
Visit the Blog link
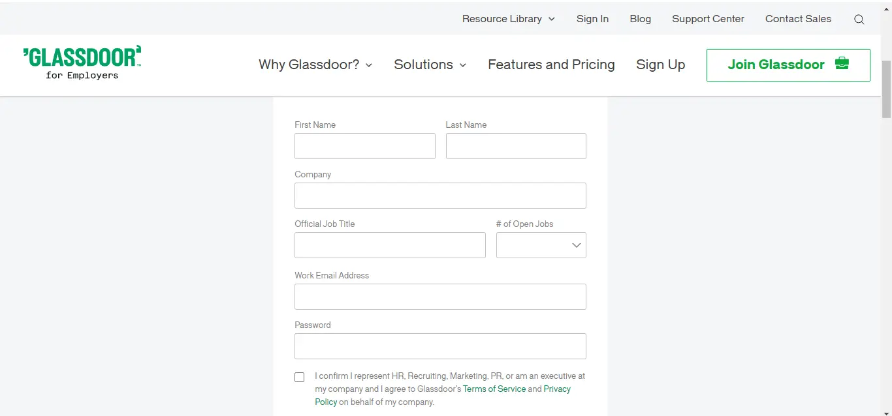pyautogui.click(x=640, y=19)
